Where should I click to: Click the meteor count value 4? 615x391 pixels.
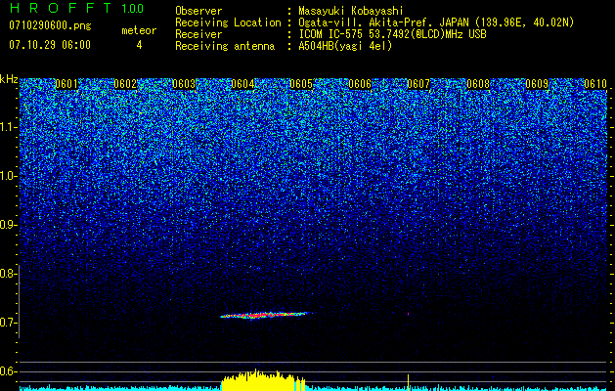[x=139, y=45]
